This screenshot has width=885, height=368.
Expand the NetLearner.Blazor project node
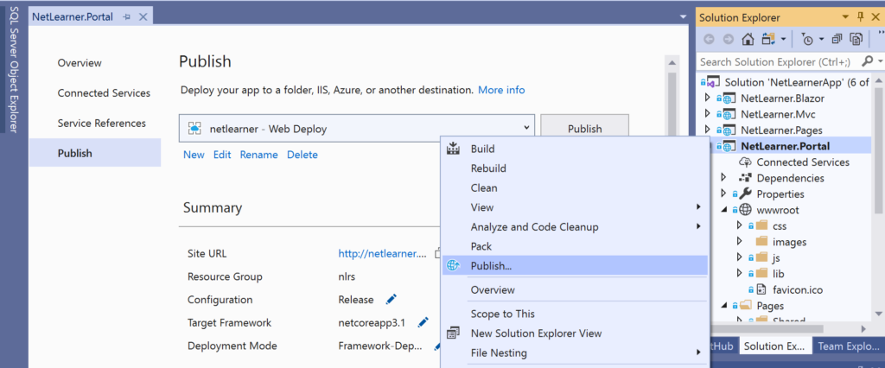(x=708, y=98)
